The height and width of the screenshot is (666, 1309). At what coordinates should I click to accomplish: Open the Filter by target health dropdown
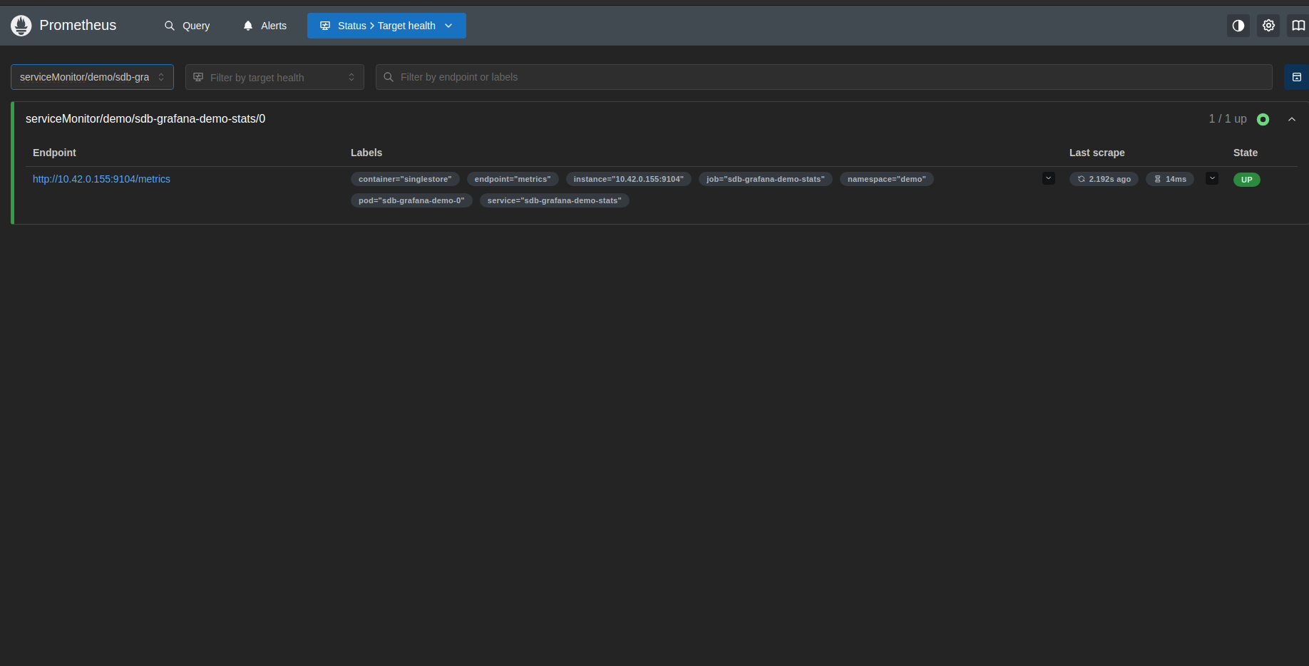[274, 77]
